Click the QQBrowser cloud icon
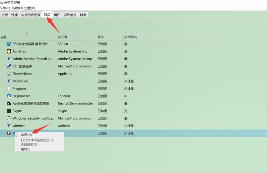 point(9,96)
